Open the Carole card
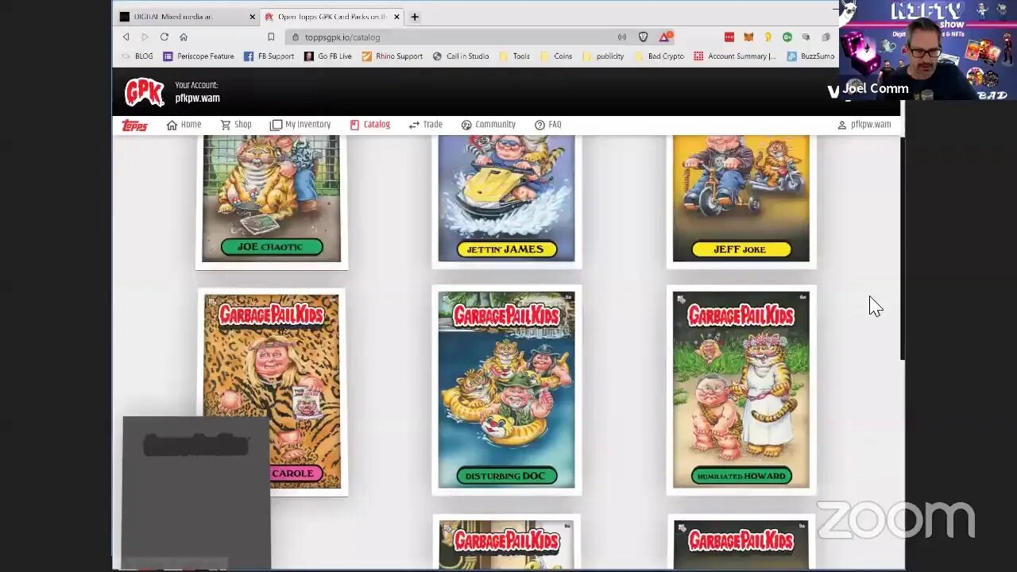 tap(272, 392)
